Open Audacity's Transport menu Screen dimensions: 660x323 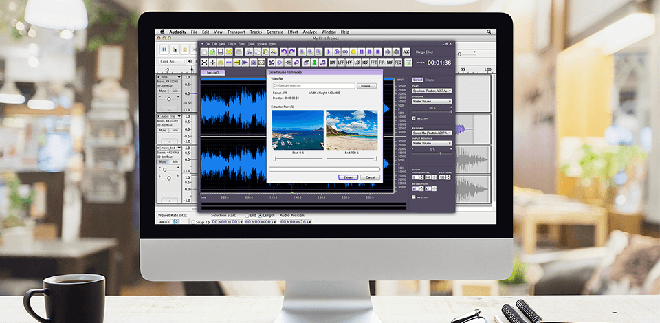(236, 32)
